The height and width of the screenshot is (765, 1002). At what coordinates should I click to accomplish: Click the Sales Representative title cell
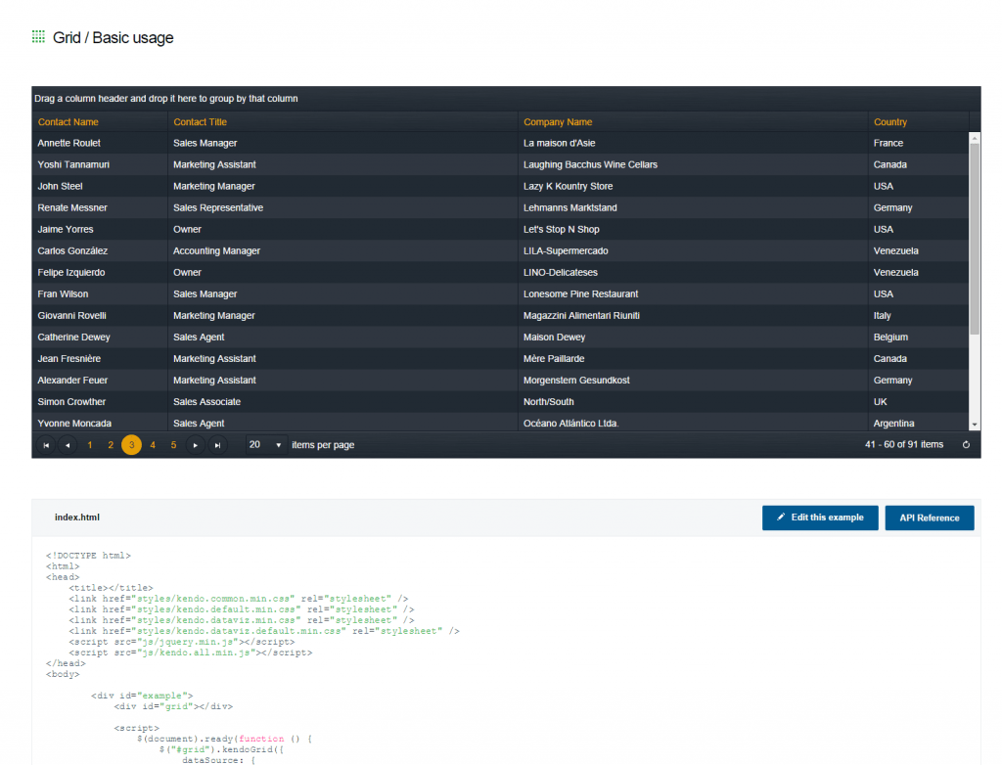(342, 207)
